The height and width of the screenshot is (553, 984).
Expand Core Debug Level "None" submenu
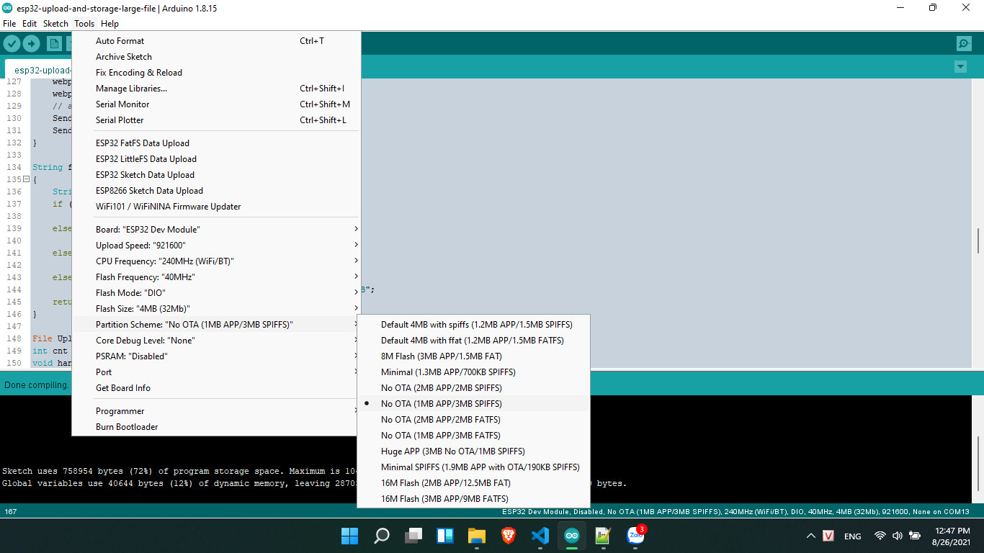[x=216, y=341]
